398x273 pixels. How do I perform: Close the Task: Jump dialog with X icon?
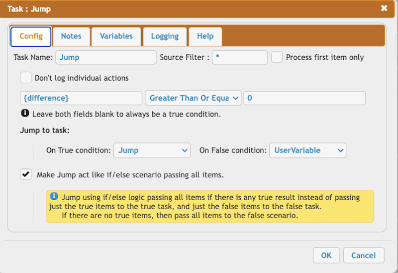pos(384,8)
